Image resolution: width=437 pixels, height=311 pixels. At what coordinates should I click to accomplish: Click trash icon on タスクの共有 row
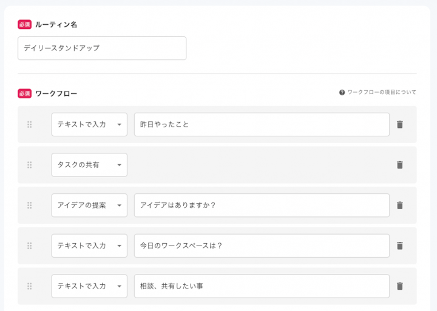399,165
